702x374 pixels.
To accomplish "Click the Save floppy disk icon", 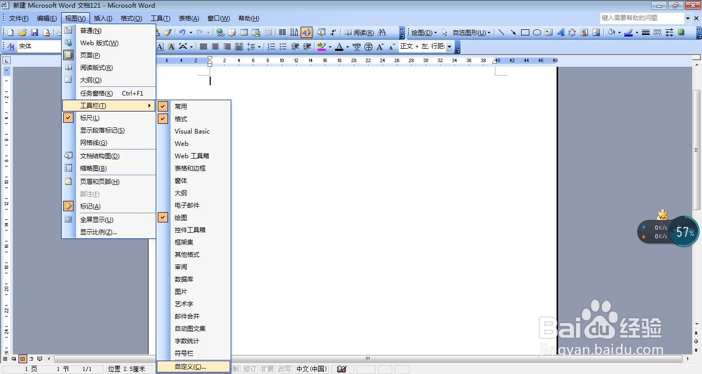I will tap(34, 32).
